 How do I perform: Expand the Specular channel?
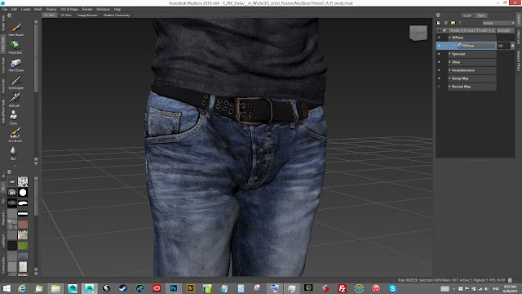click(x=449, y=54)
